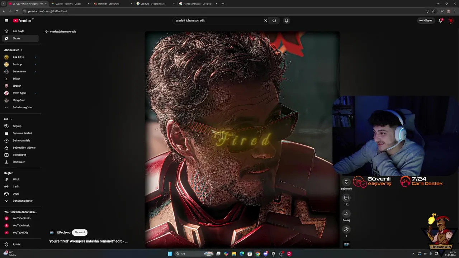
Task: Open the YouTube hamburger guide menu
Action: pyautogui.click(x=6, y=21)
